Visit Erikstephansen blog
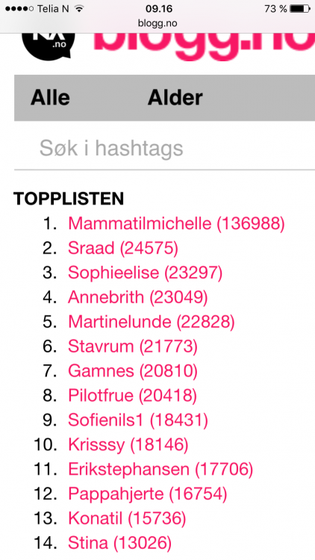This screenshot has width=315, height=560. (160, 469)
